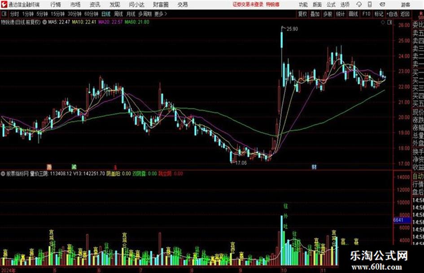Click the 叠加 toolbar button
424x273 pixels.
click(315, 14)
